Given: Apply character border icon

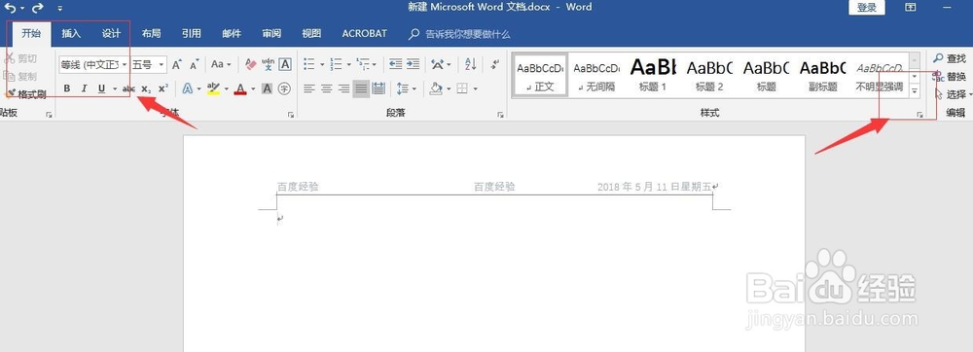Looking at the screenshot, I should (x=285, y=64).
